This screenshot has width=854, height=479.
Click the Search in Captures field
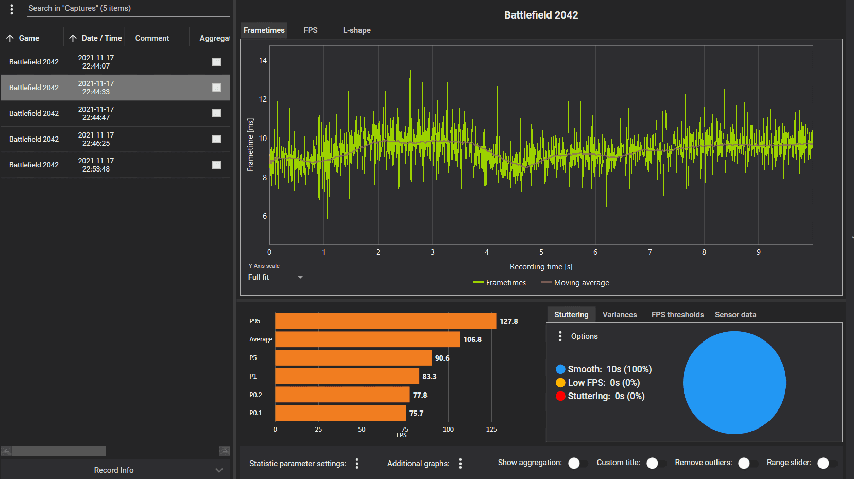point(129,9)
